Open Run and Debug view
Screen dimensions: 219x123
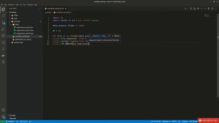pos(3,29)
